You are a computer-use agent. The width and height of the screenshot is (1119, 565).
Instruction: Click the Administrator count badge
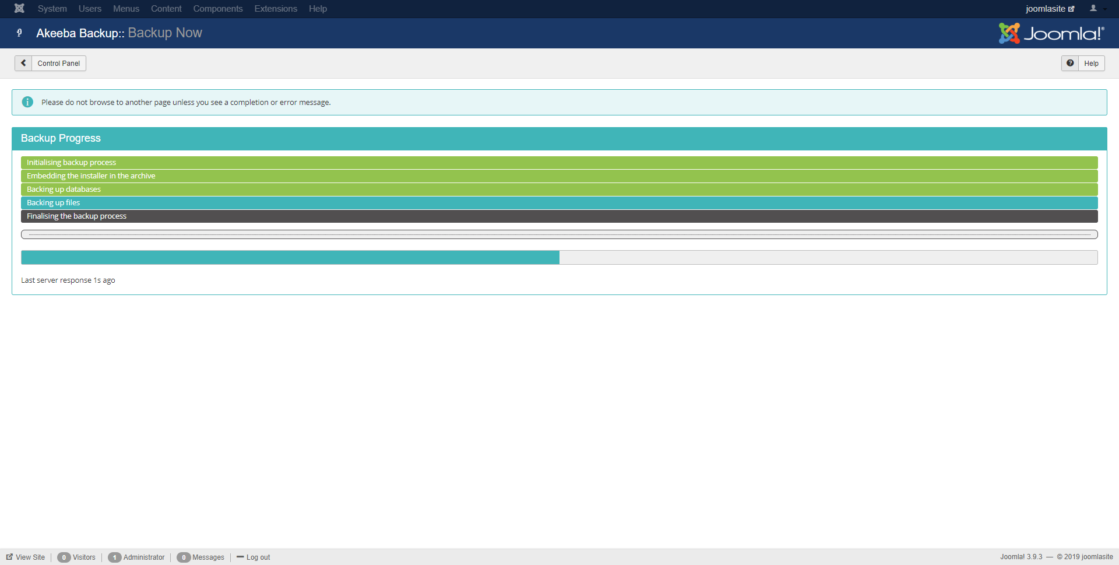point(115,557)
